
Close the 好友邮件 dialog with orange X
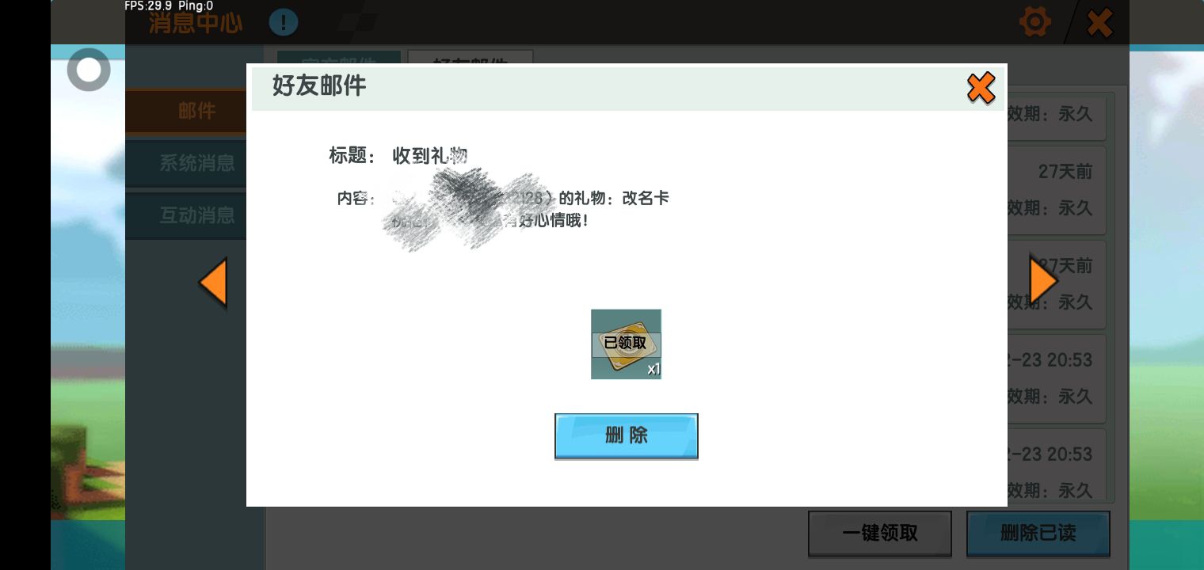(981, 88)
